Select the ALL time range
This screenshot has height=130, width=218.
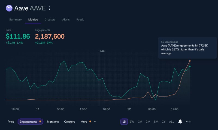(172, 122)
